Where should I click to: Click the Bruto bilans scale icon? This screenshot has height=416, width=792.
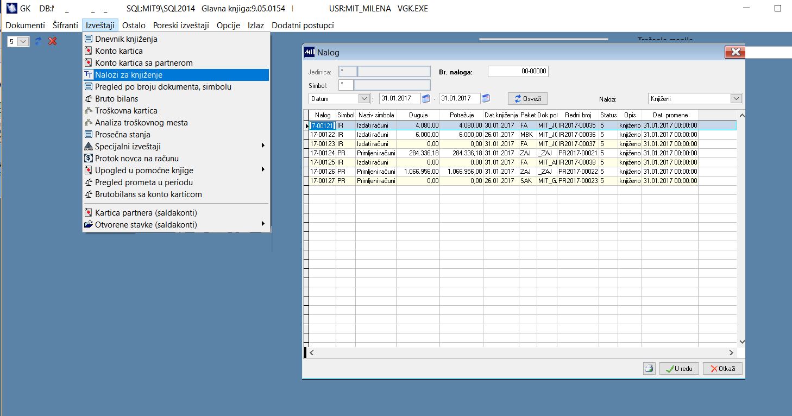(x=89, y=99)
